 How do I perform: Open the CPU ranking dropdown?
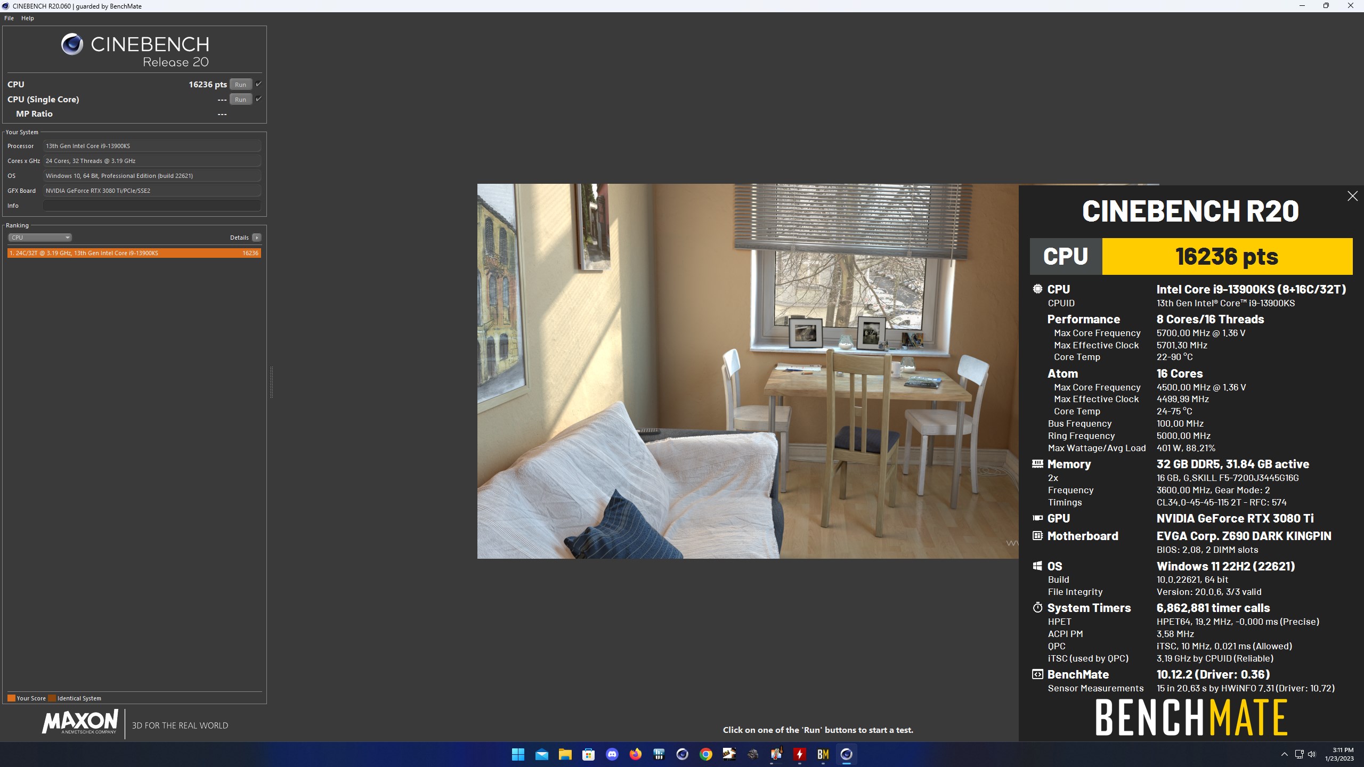[39, 238]
